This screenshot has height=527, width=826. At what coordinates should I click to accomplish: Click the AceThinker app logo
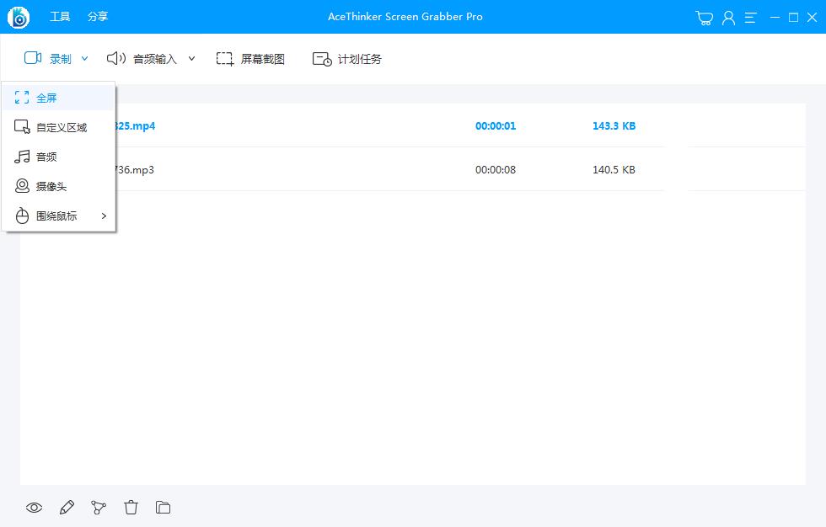18,17
